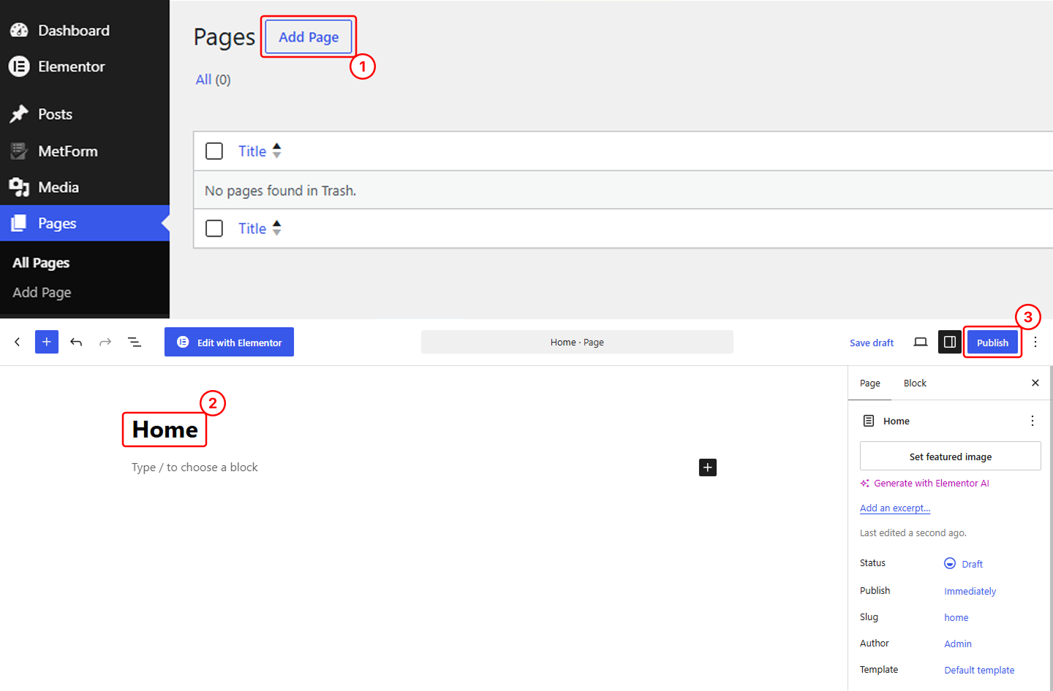Close the settings sidebar
The width and height of the screenshot is (1053, 691).
point(1035,383)
